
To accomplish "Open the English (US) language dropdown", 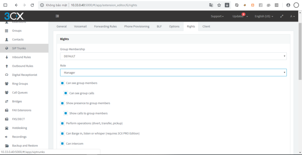I will click(x=264, y=16).
